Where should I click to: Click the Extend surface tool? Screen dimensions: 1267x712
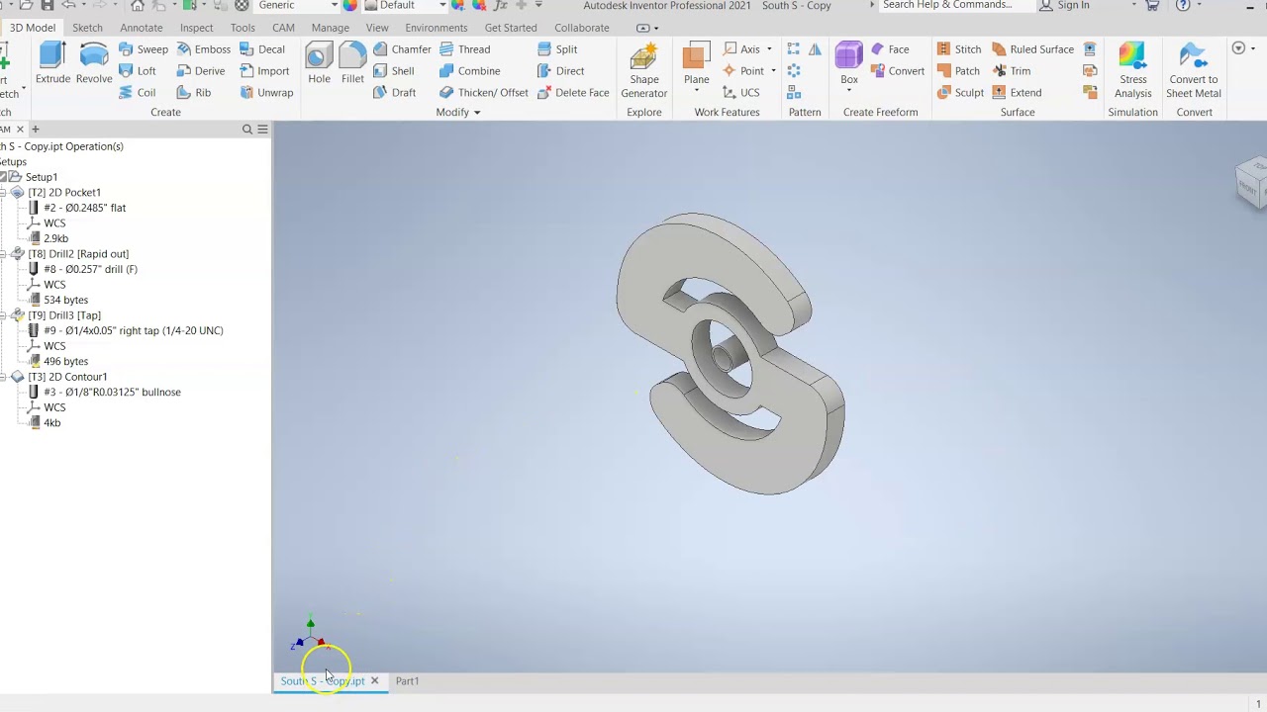pyautogui.click(x=1016, y=93)
